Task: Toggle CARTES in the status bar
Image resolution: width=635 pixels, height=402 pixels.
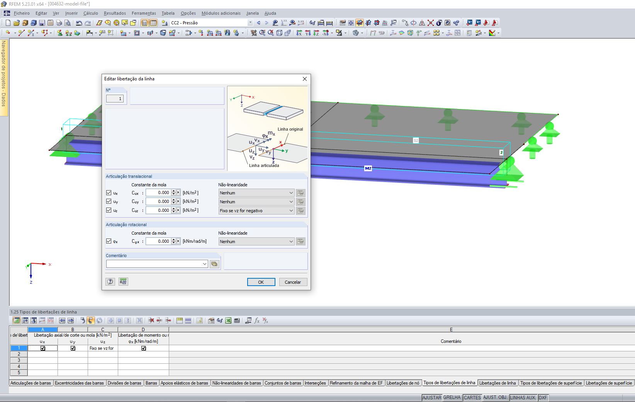Action: pos(472,398)
